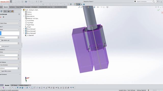Viewport: 163px width, 91px height.
Task: Expand the Selected Contours section chevron
Action: click(20, 74)
